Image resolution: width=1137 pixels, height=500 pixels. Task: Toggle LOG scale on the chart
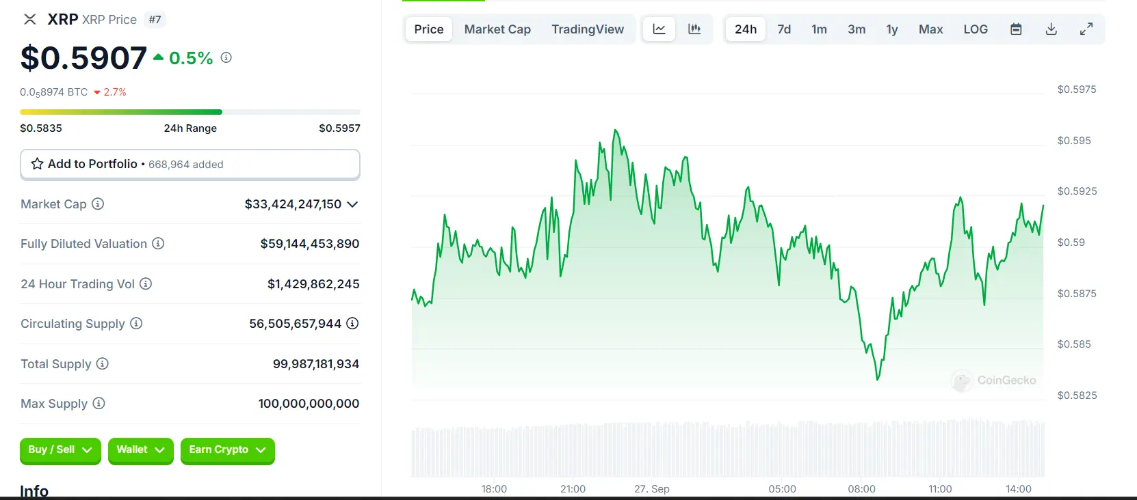pos(975,29)
